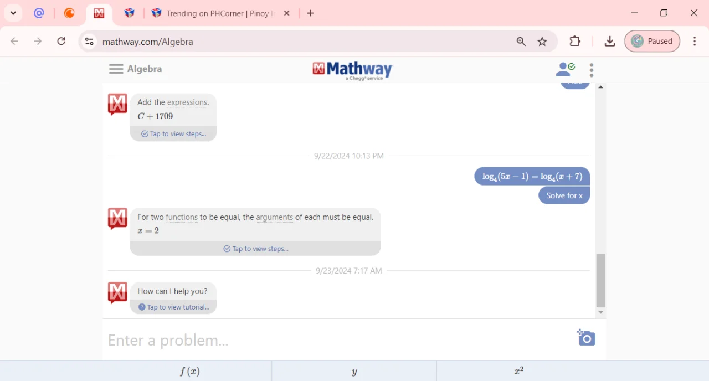Reload the Mathway page
Image resolution: width=709 pixels, height=381 pixels.
pyautogui.click(x=61, y=41)
